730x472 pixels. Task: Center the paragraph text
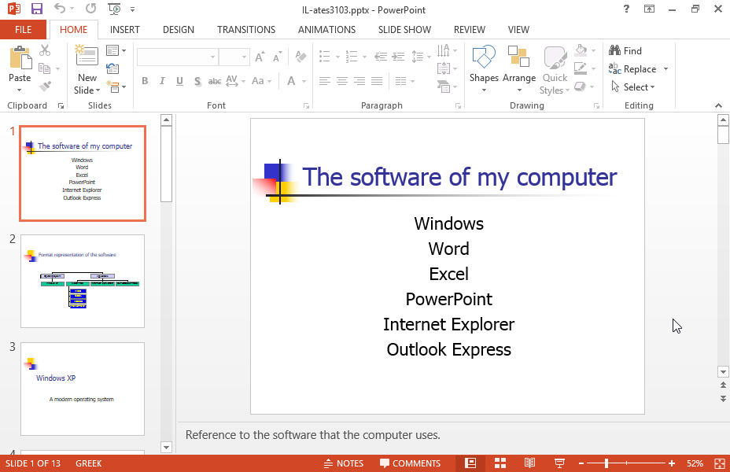342,81
